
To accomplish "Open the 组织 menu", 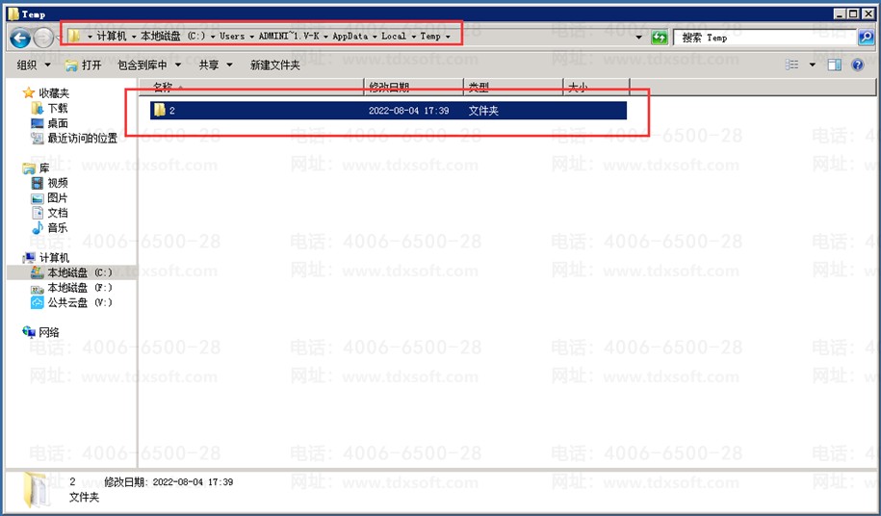I will 33,65.
